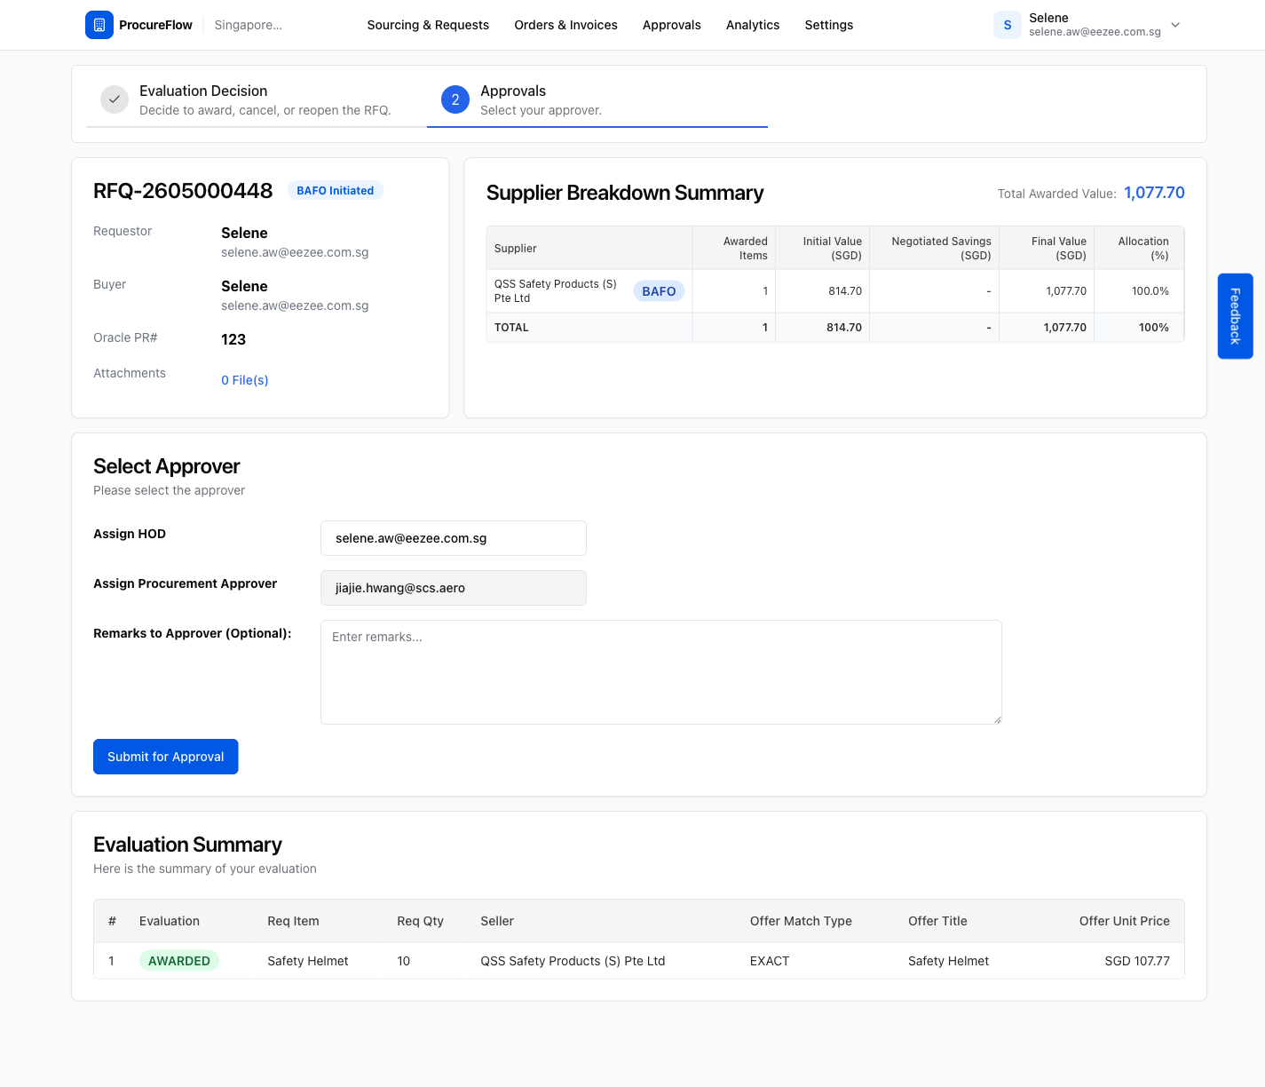Image resolution: width=1265 pixels, height=1087 pixels.
Task: Select the Evaluation Decision step tab
Action: [x=257, y=99]
